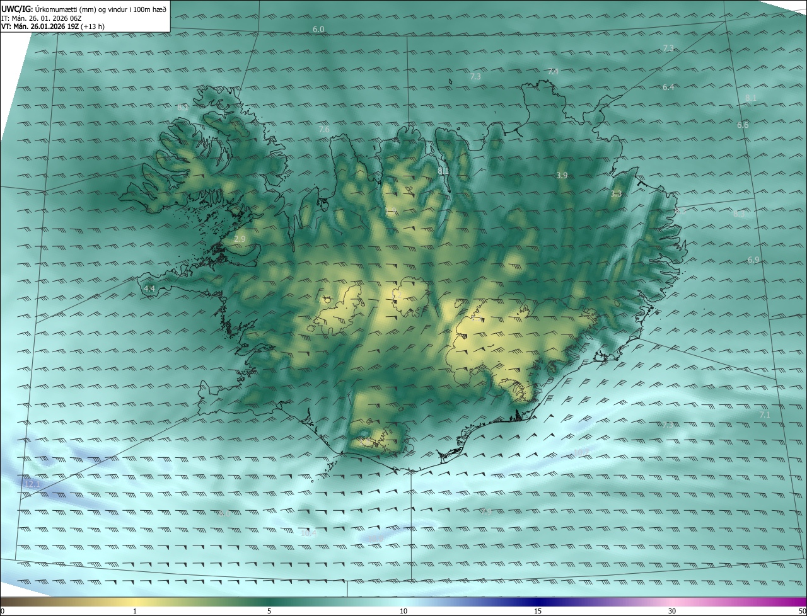Click the colour scale label 50

click(802, 611)
